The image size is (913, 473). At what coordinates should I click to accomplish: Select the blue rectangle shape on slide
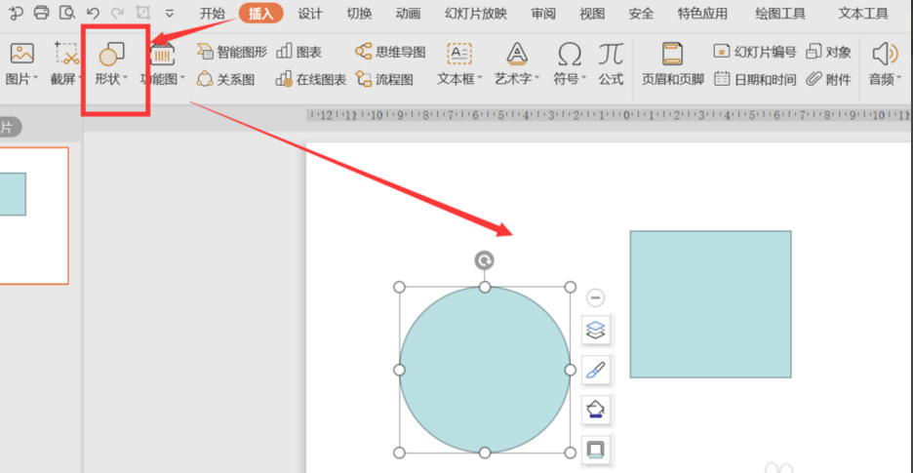710,304
